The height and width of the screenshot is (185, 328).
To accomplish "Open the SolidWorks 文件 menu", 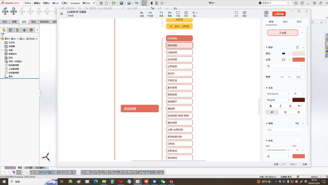I will point(28,3).
